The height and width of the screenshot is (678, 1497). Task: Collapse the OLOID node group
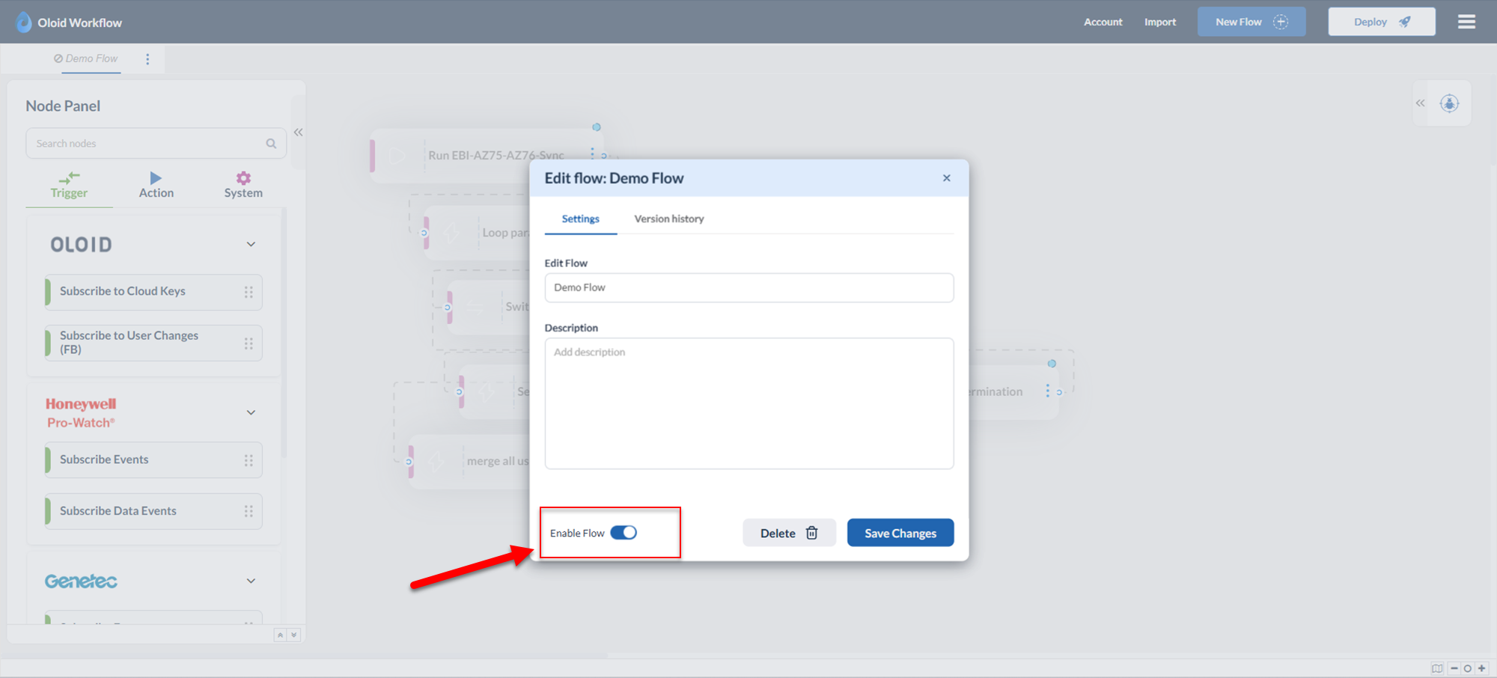click(251, 245)
